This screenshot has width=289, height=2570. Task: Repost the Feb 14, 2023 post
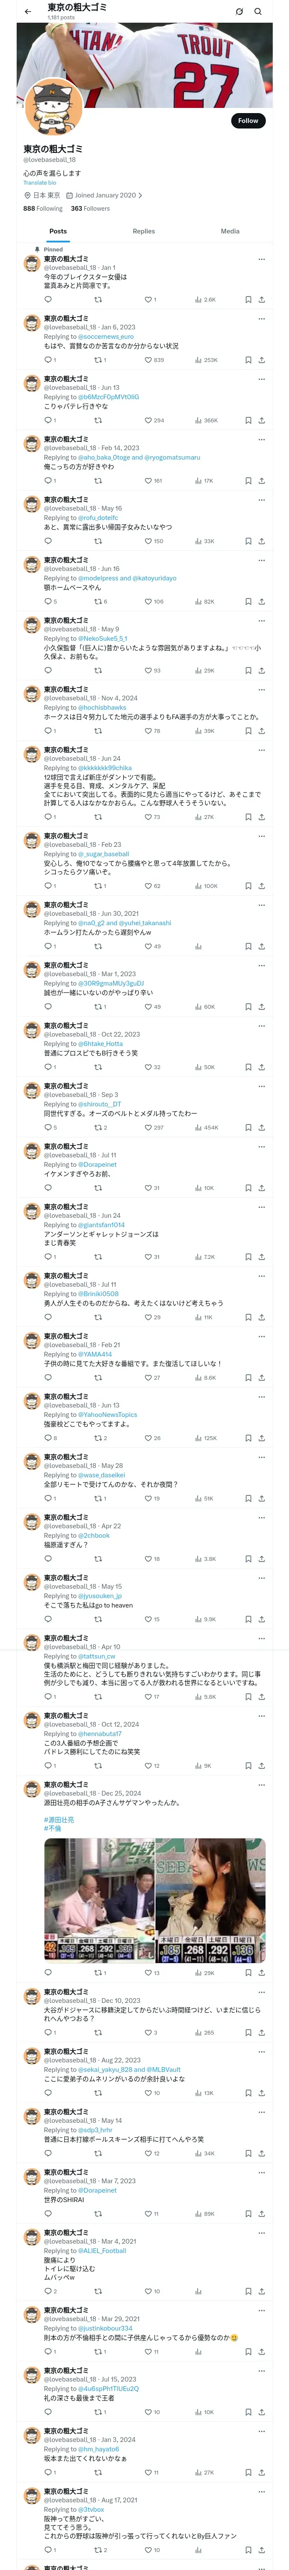(x=98, y=481)
